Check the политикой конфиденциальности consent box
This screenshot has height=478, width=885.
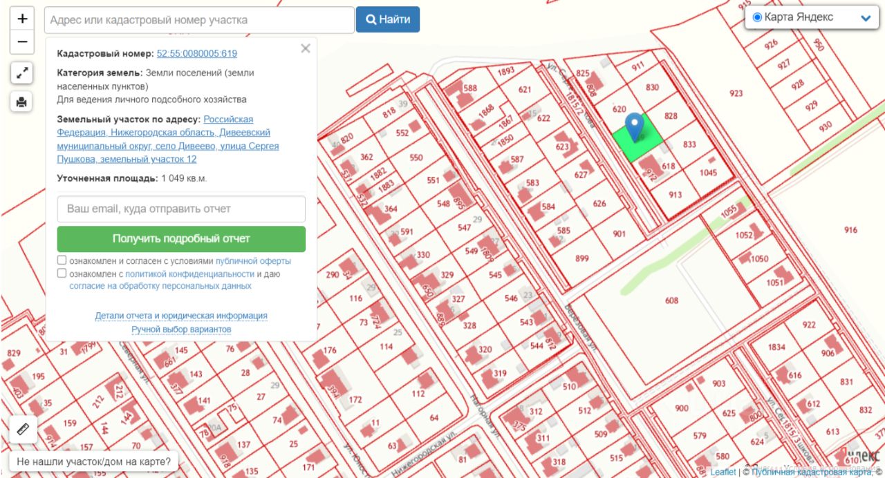[62, 273]
